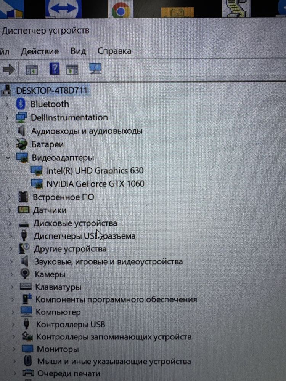This screenshot has height=381, width=286.
Task: Click the Другие устройства unknown-device icon
Action: coord(24,248)
